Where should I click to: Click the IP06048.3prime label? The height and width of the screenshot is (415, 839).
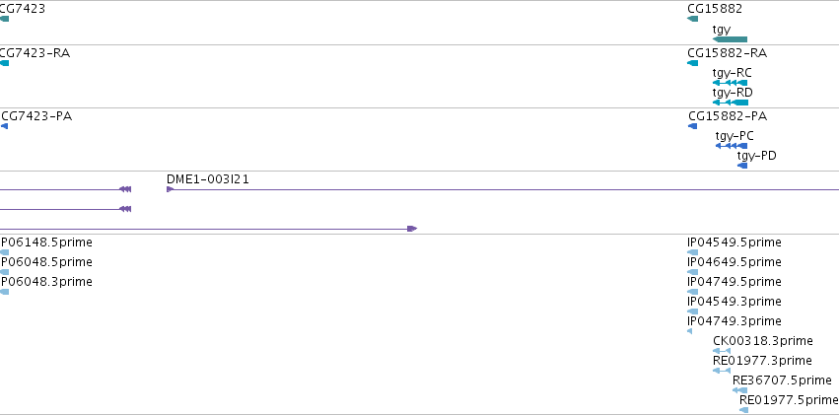point(46,281)
